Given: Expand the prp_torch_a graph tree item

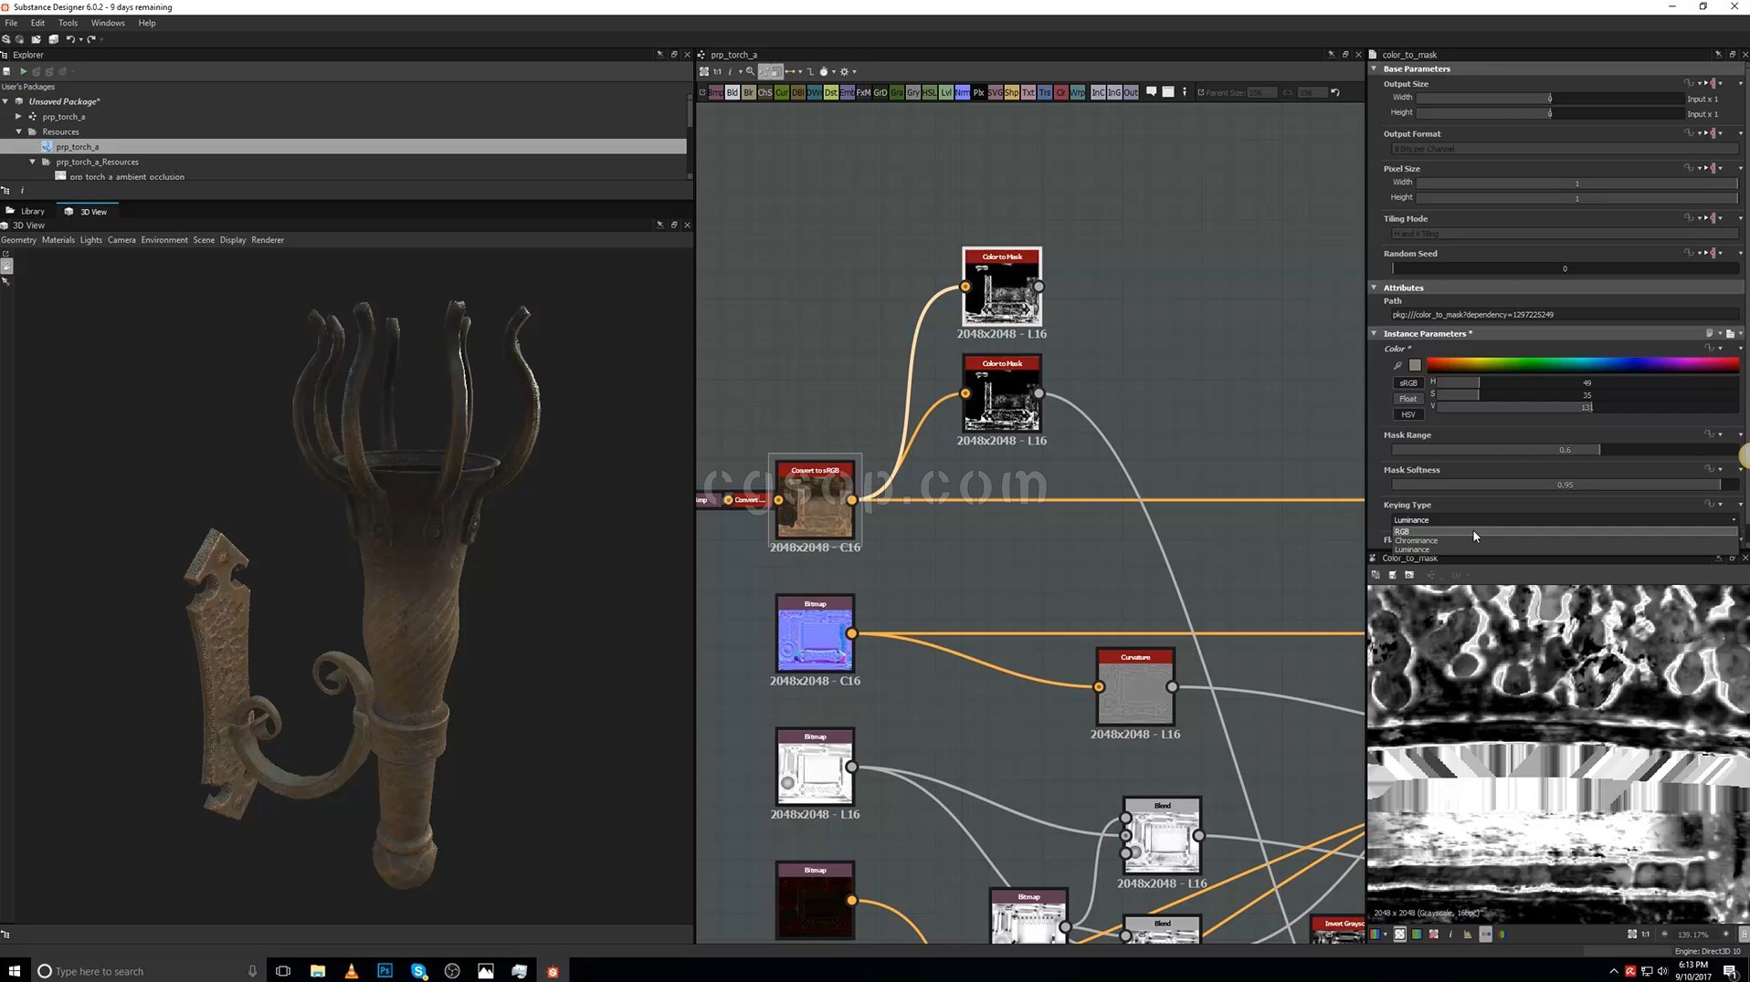Looking at the screenshot, I should [18, 117].
